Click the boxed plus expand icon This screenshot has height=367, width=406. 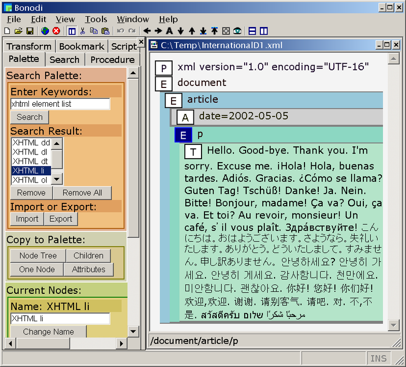coord(226,31)
